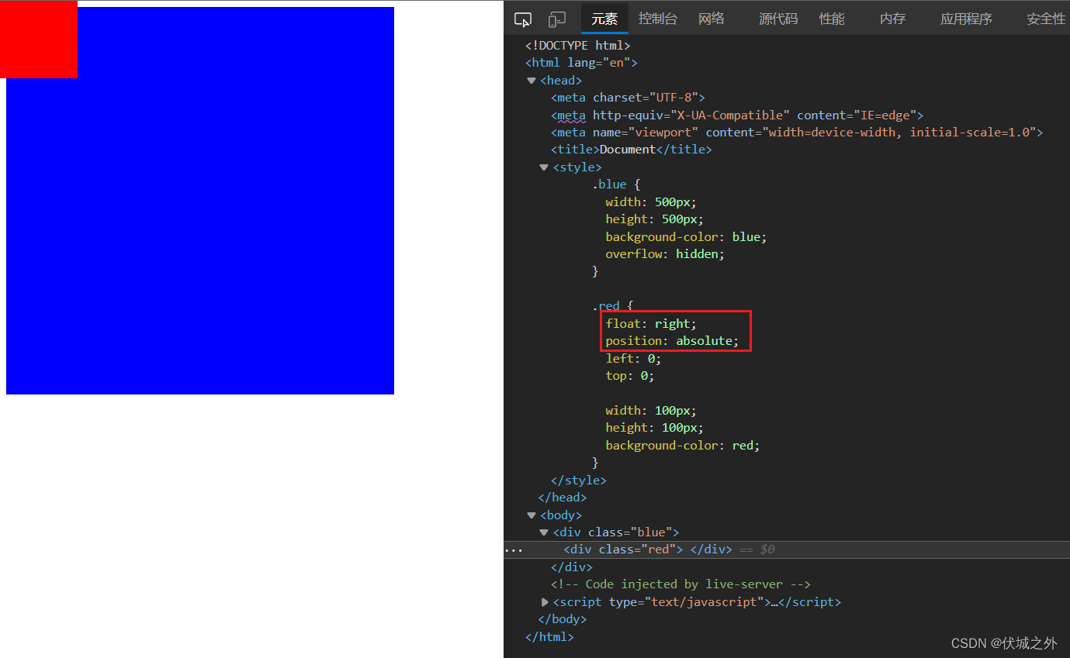This screenshot has width=1070, height=658.
Task: Click the .blue selector text
Action: (x=609, y=184)
